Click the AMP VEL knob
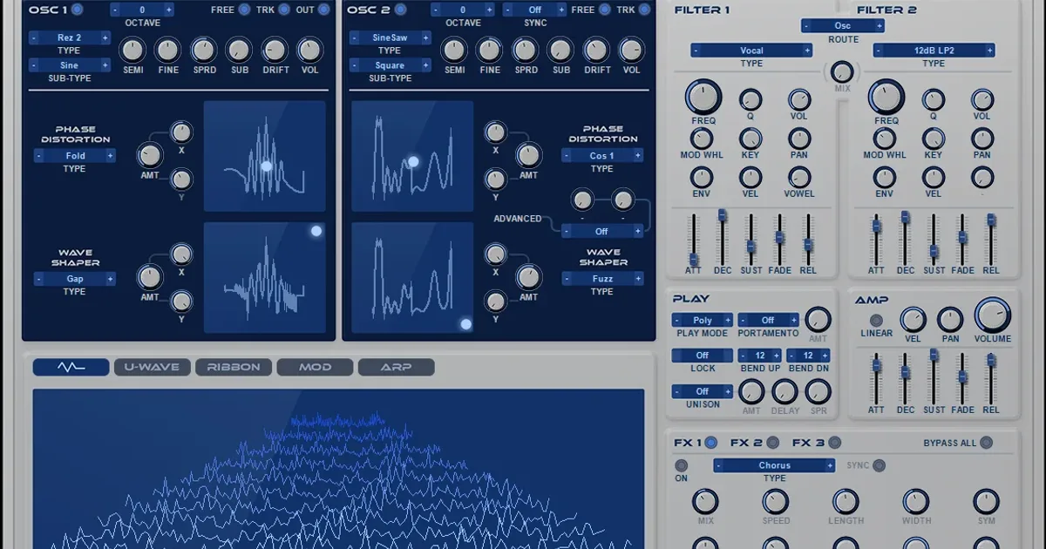The image size is (1046, 549). coord(913,320)
